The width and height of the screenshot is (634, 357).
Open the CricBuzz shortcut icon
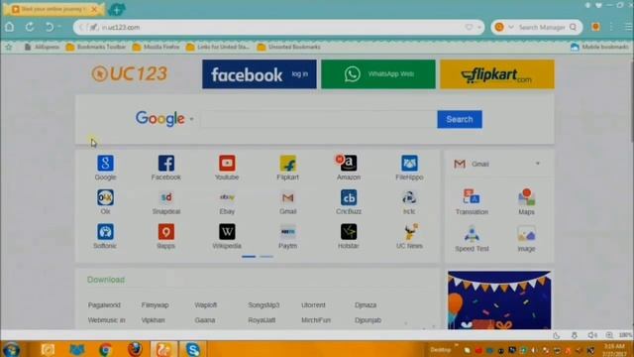pos(349,197)
